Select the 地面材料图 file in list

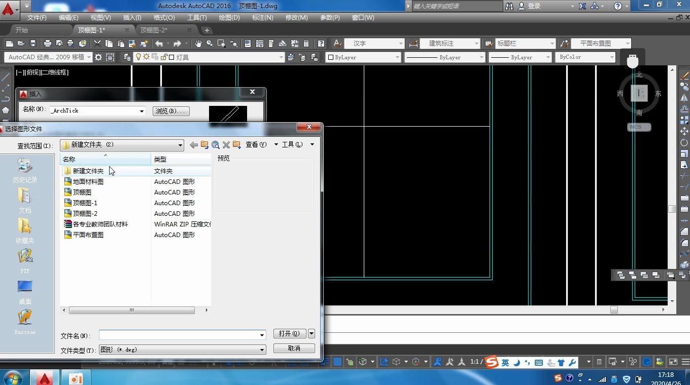pyautogui.click(x=88, y=182)
